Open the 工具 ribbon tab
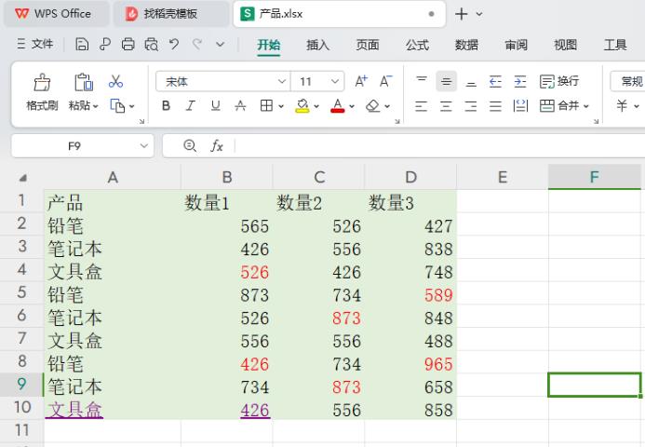This screenshot has width=645, height=447. tap(615, 45)
